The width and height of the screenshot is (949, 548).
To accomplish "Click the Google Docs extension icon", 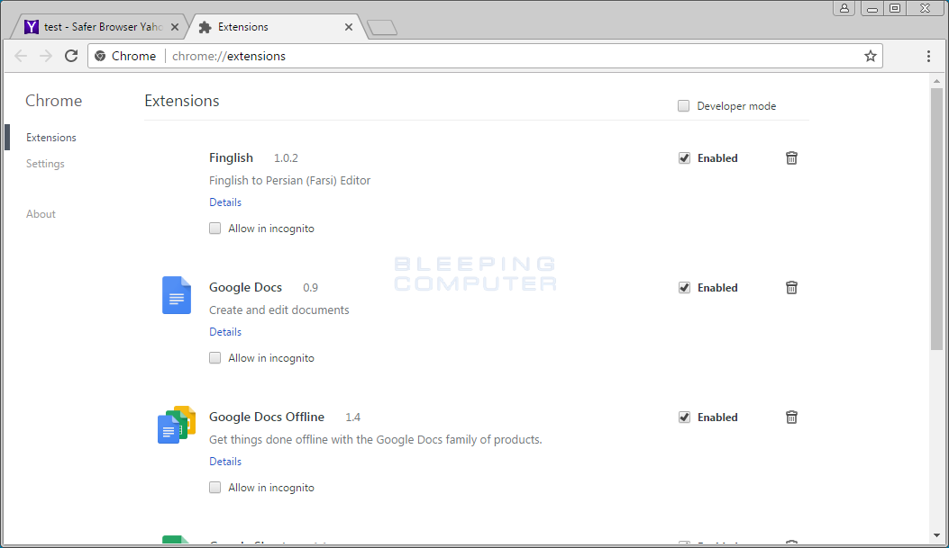I will coord(176,295).
